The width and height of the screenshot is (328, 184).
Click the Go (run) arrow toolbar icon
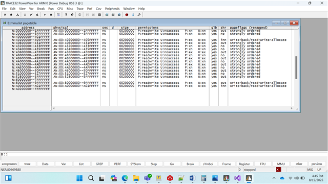point(45,15)
